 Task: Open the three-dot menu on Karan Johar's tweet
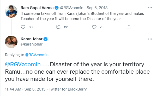(x=150, y=39)
